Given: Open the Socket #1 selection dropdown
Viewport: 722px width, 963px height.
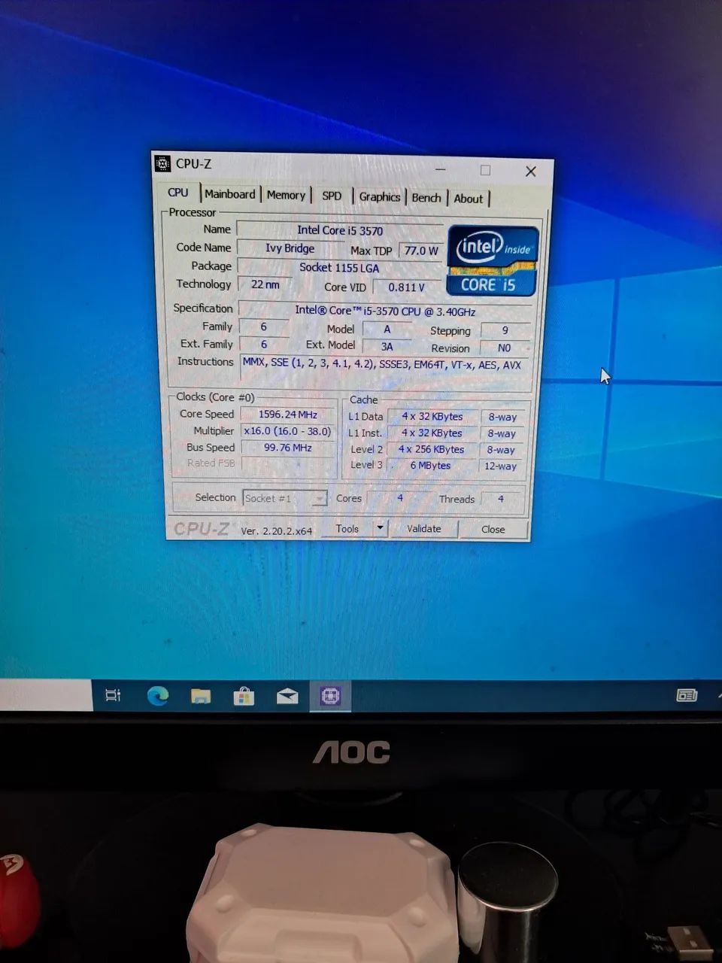Looking at the screenshot, I should (x=285, y=498).
